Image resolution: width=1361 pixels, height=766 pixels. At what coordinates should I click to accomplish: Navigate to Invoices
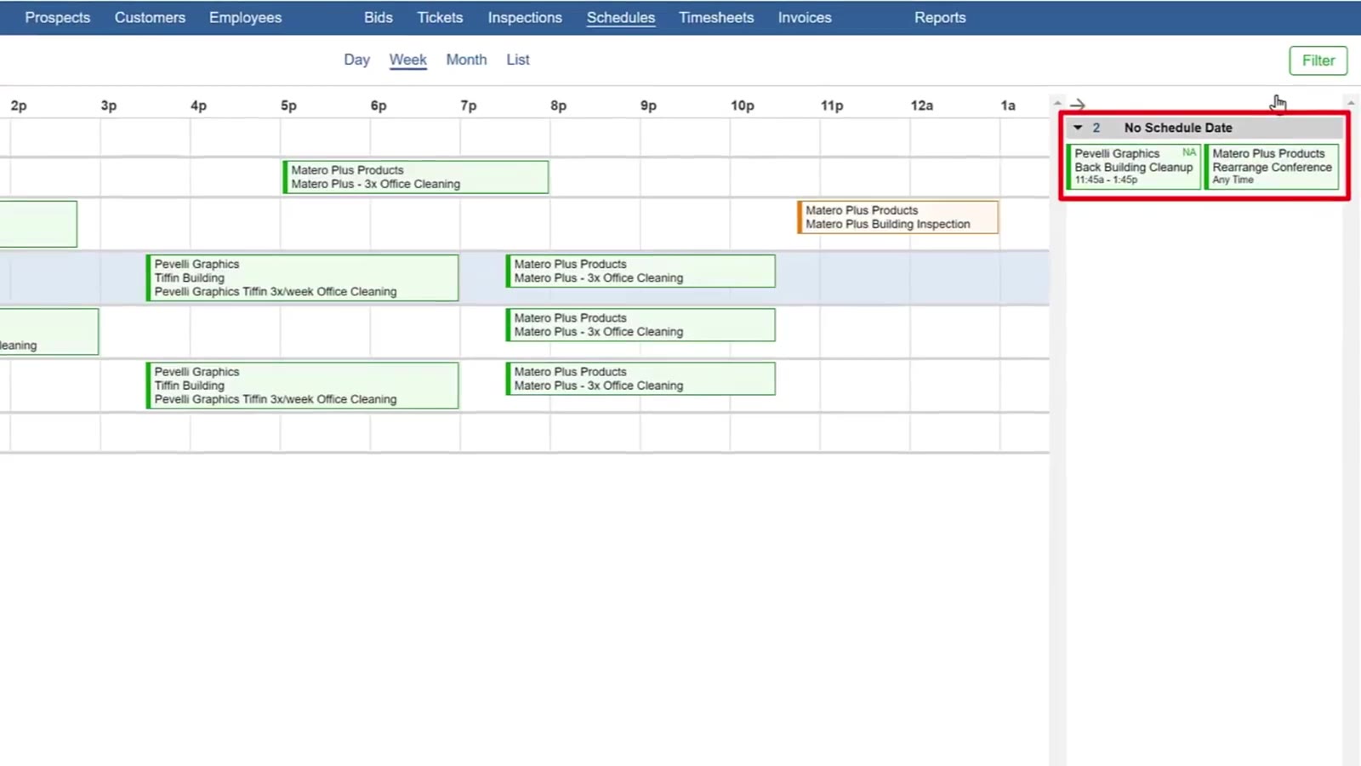coord(805,17)
